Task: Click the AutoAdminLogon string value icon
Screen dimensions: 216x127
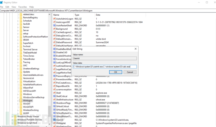Action: click(54, 19)
